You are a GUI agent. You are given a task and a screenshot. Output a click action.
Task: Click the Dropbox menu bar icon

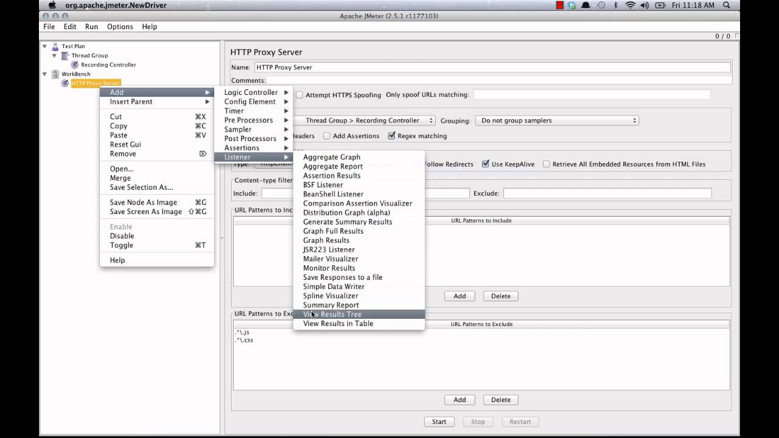click(572, 5)
